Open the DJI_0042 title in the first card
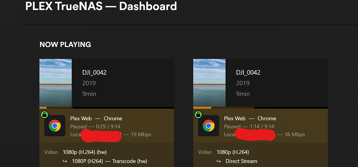 (x=94, y=73)
